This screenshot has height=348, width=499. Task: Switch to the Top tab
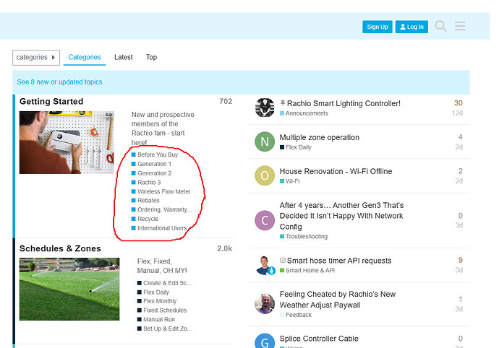151,57
